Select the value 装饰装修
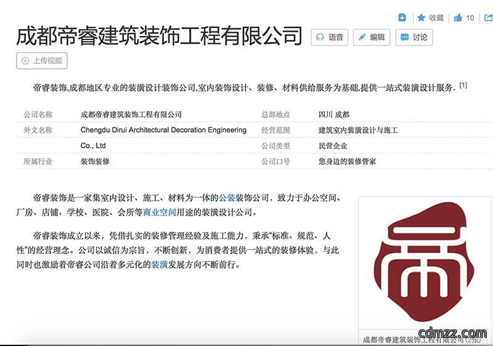 (95, 161)
